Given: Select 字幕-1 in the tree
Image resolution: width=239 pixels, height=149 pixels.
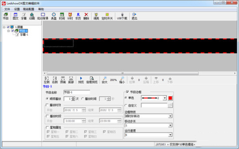Looking at the screenshot, I should coord(24,35).
